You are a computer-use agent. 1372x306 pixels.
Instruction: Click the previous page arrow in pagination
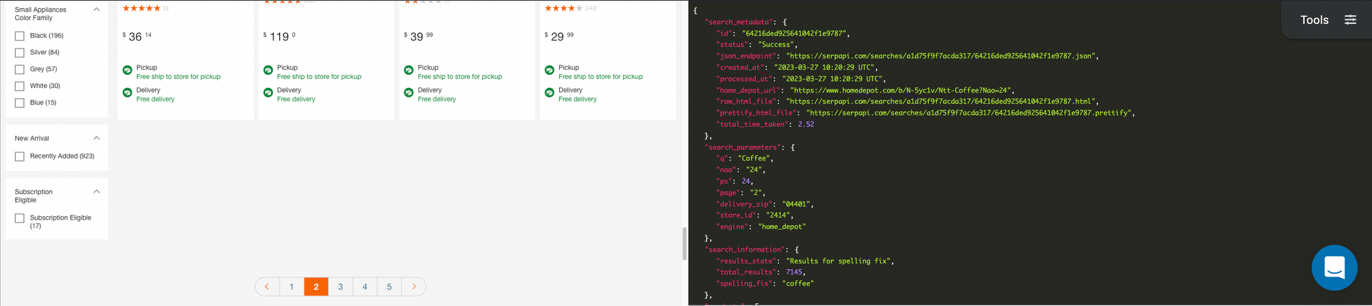267,287
